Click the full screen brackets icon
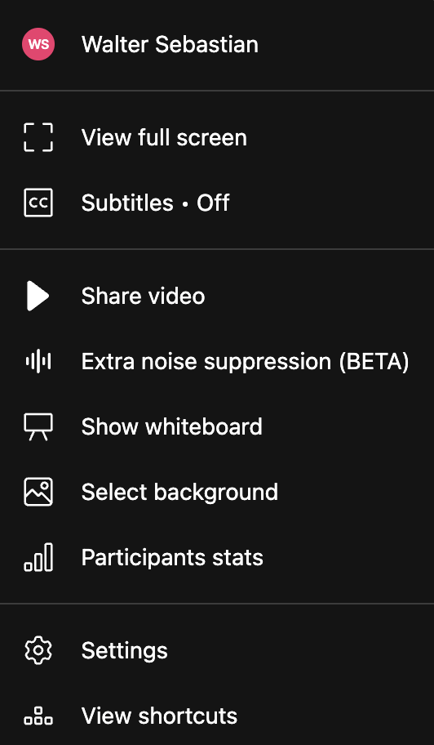Image resolution: width=434 pixels, height=745 pixels. point(38,137)
